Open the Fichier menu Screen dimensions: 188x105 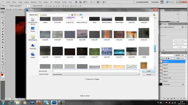8,2
